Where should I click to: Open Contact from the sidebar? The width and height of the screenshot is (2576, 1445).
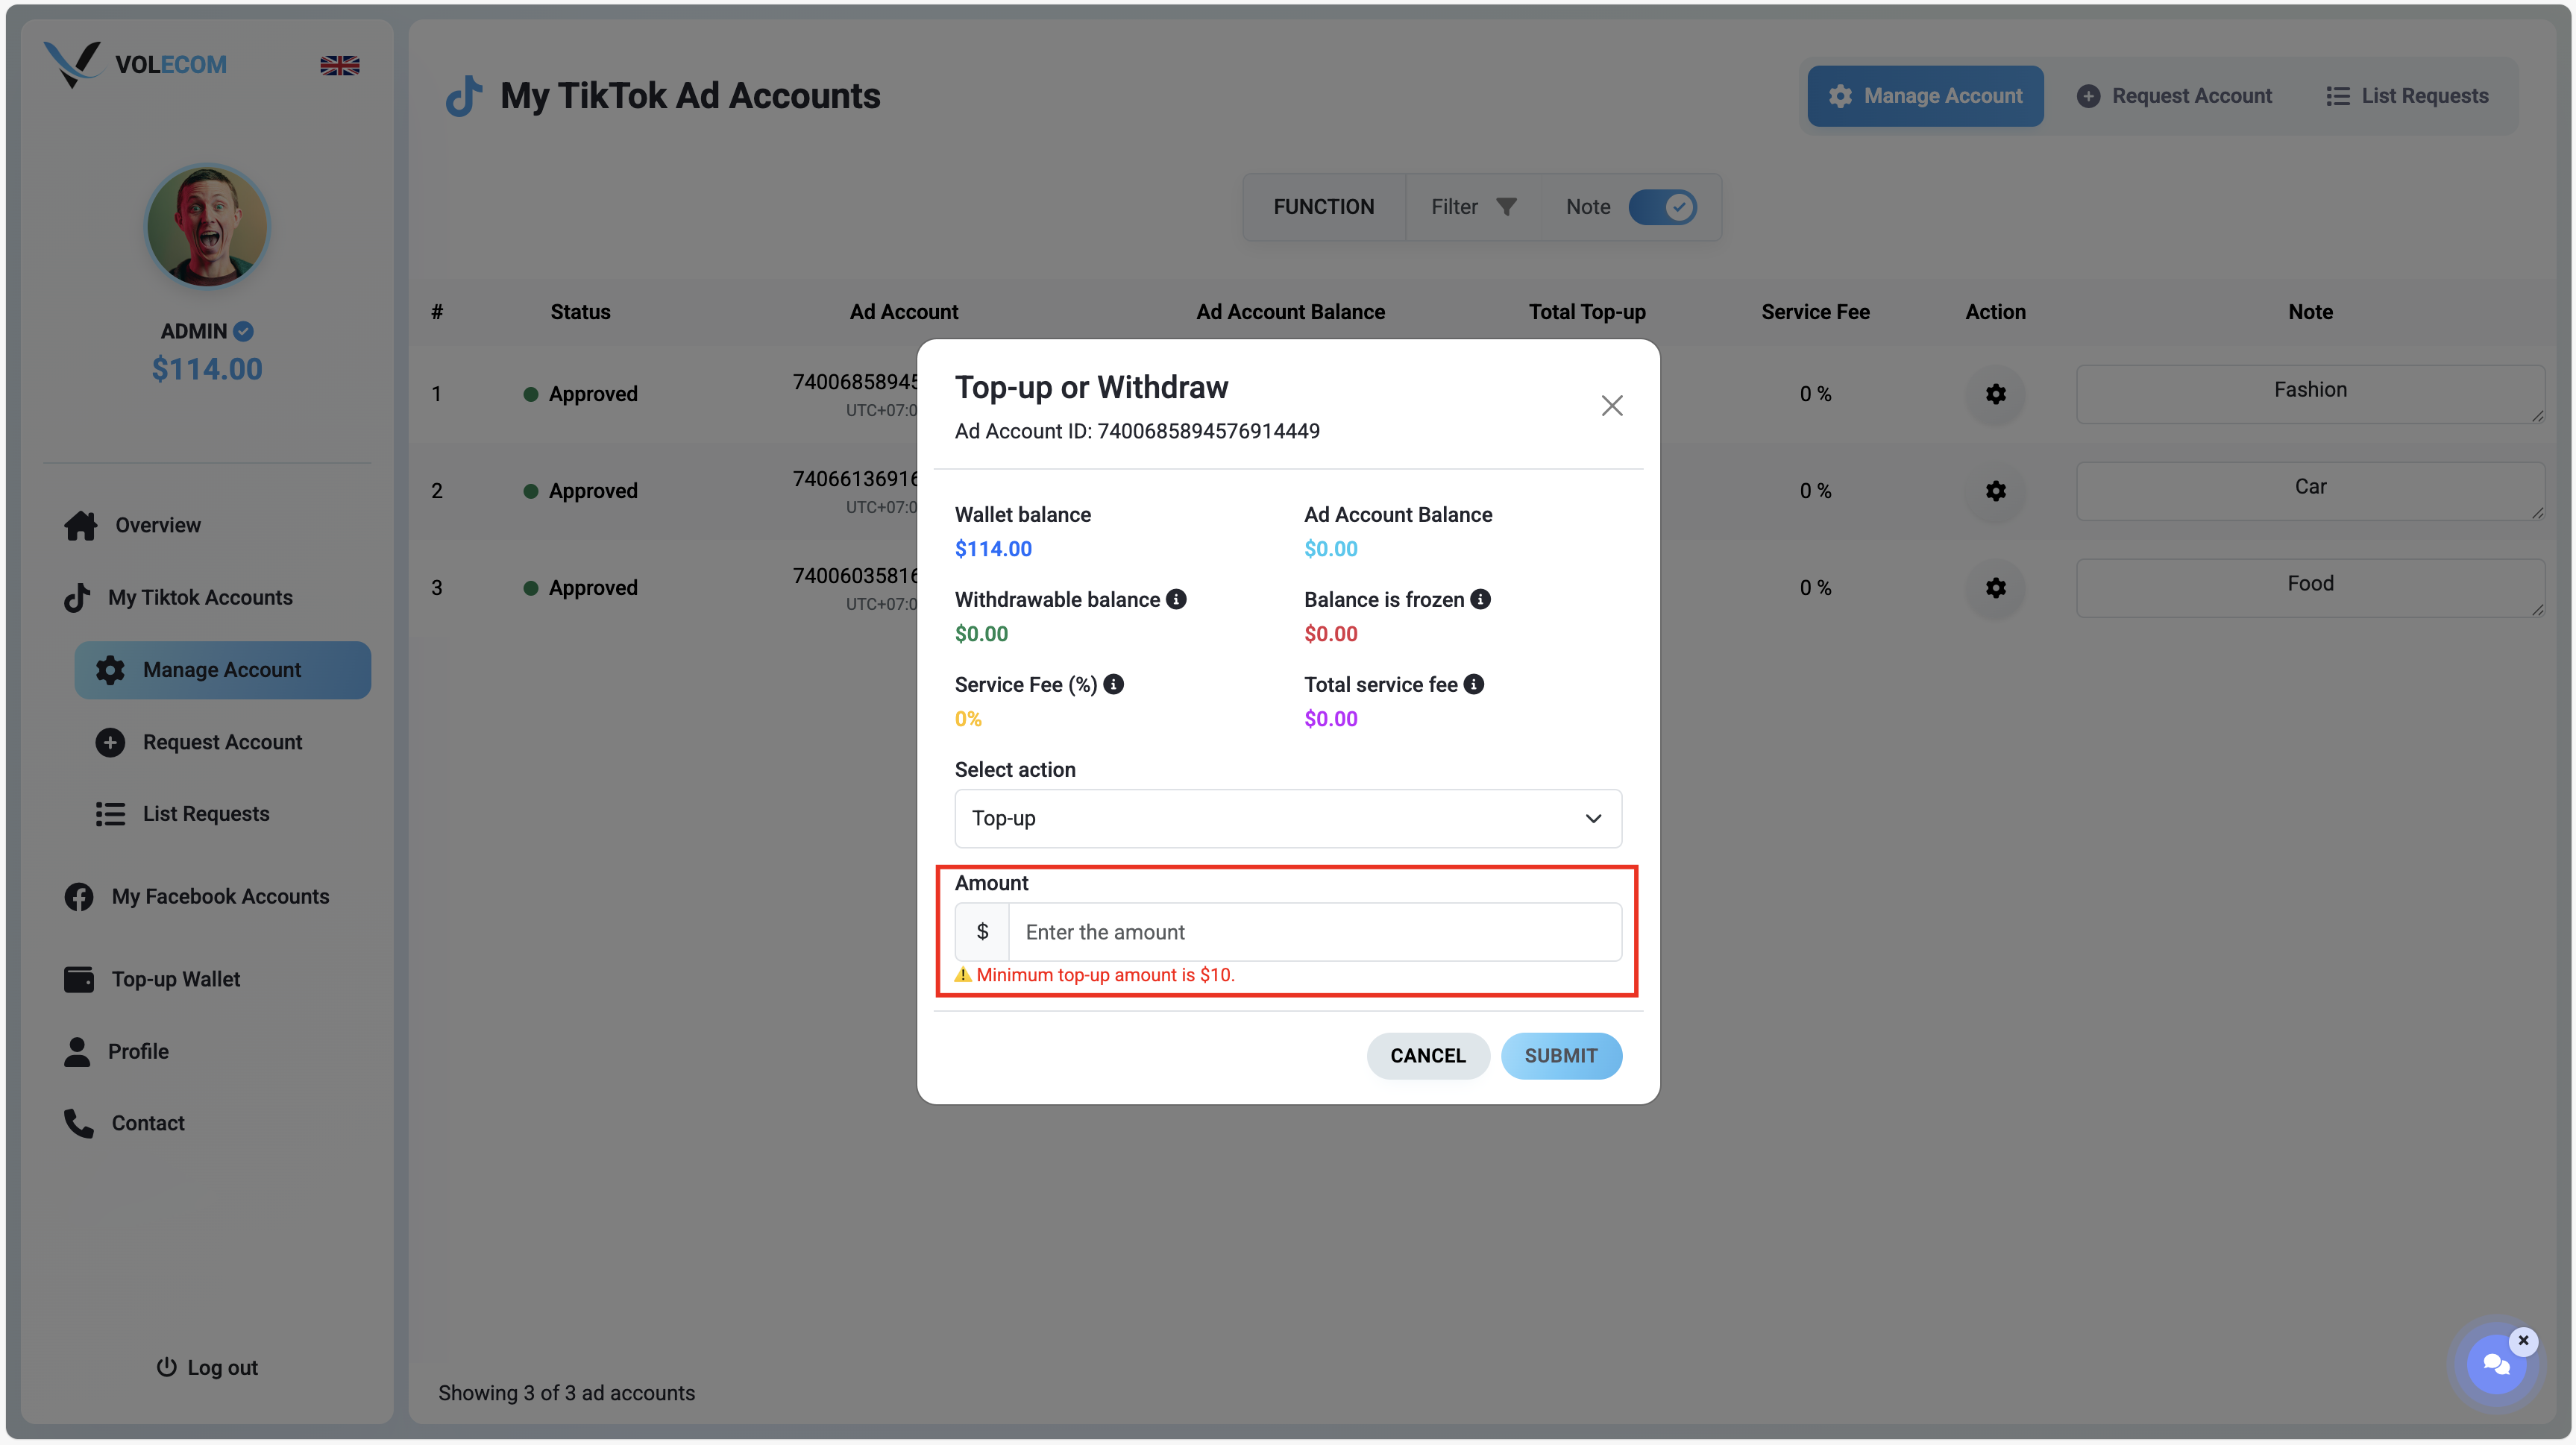[x=147, y=1123]
